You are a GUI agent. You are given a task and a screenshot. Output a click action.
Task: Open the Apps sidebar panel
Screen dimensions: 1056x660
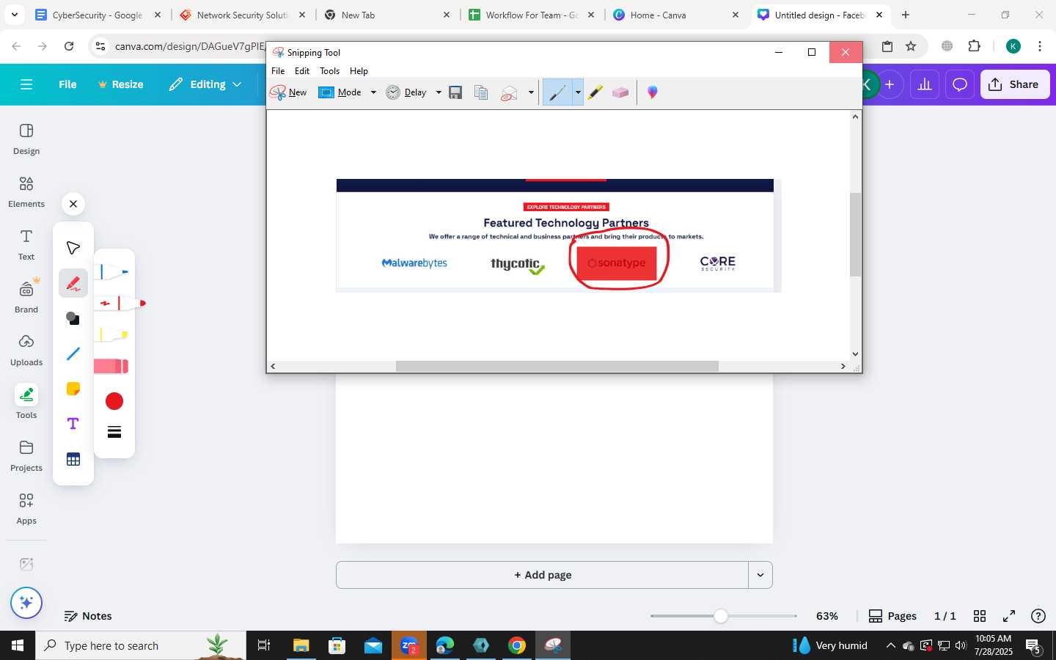pyautogui.click(x=26, y=508)
